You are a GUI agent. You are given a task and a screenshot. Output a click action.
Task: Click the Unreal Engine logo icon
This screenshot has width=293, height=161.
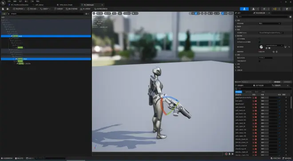[x=3, y=3]
